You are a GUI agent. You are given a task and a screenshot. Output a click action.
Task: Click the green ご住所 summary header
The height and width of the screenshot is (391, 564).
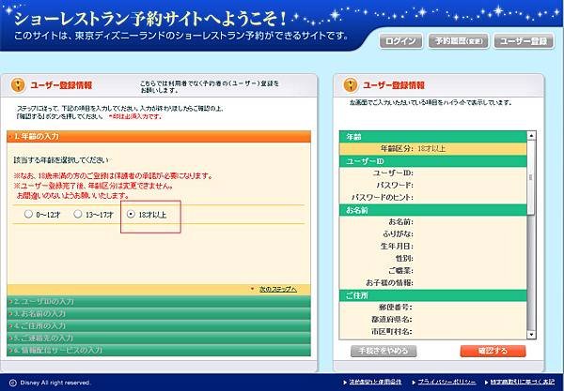point(433,295)
